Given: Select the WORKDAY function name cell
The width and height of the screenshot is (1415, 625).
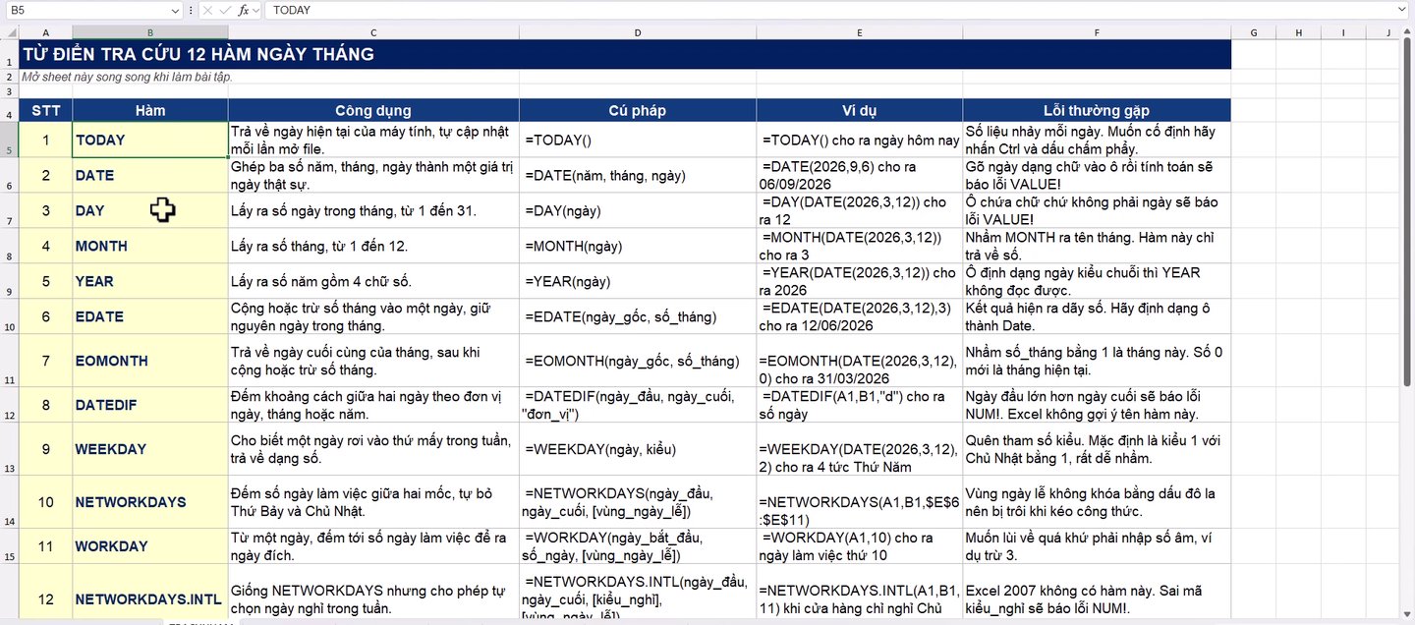Looking at the screenshot, I should (x=150, y=546).
